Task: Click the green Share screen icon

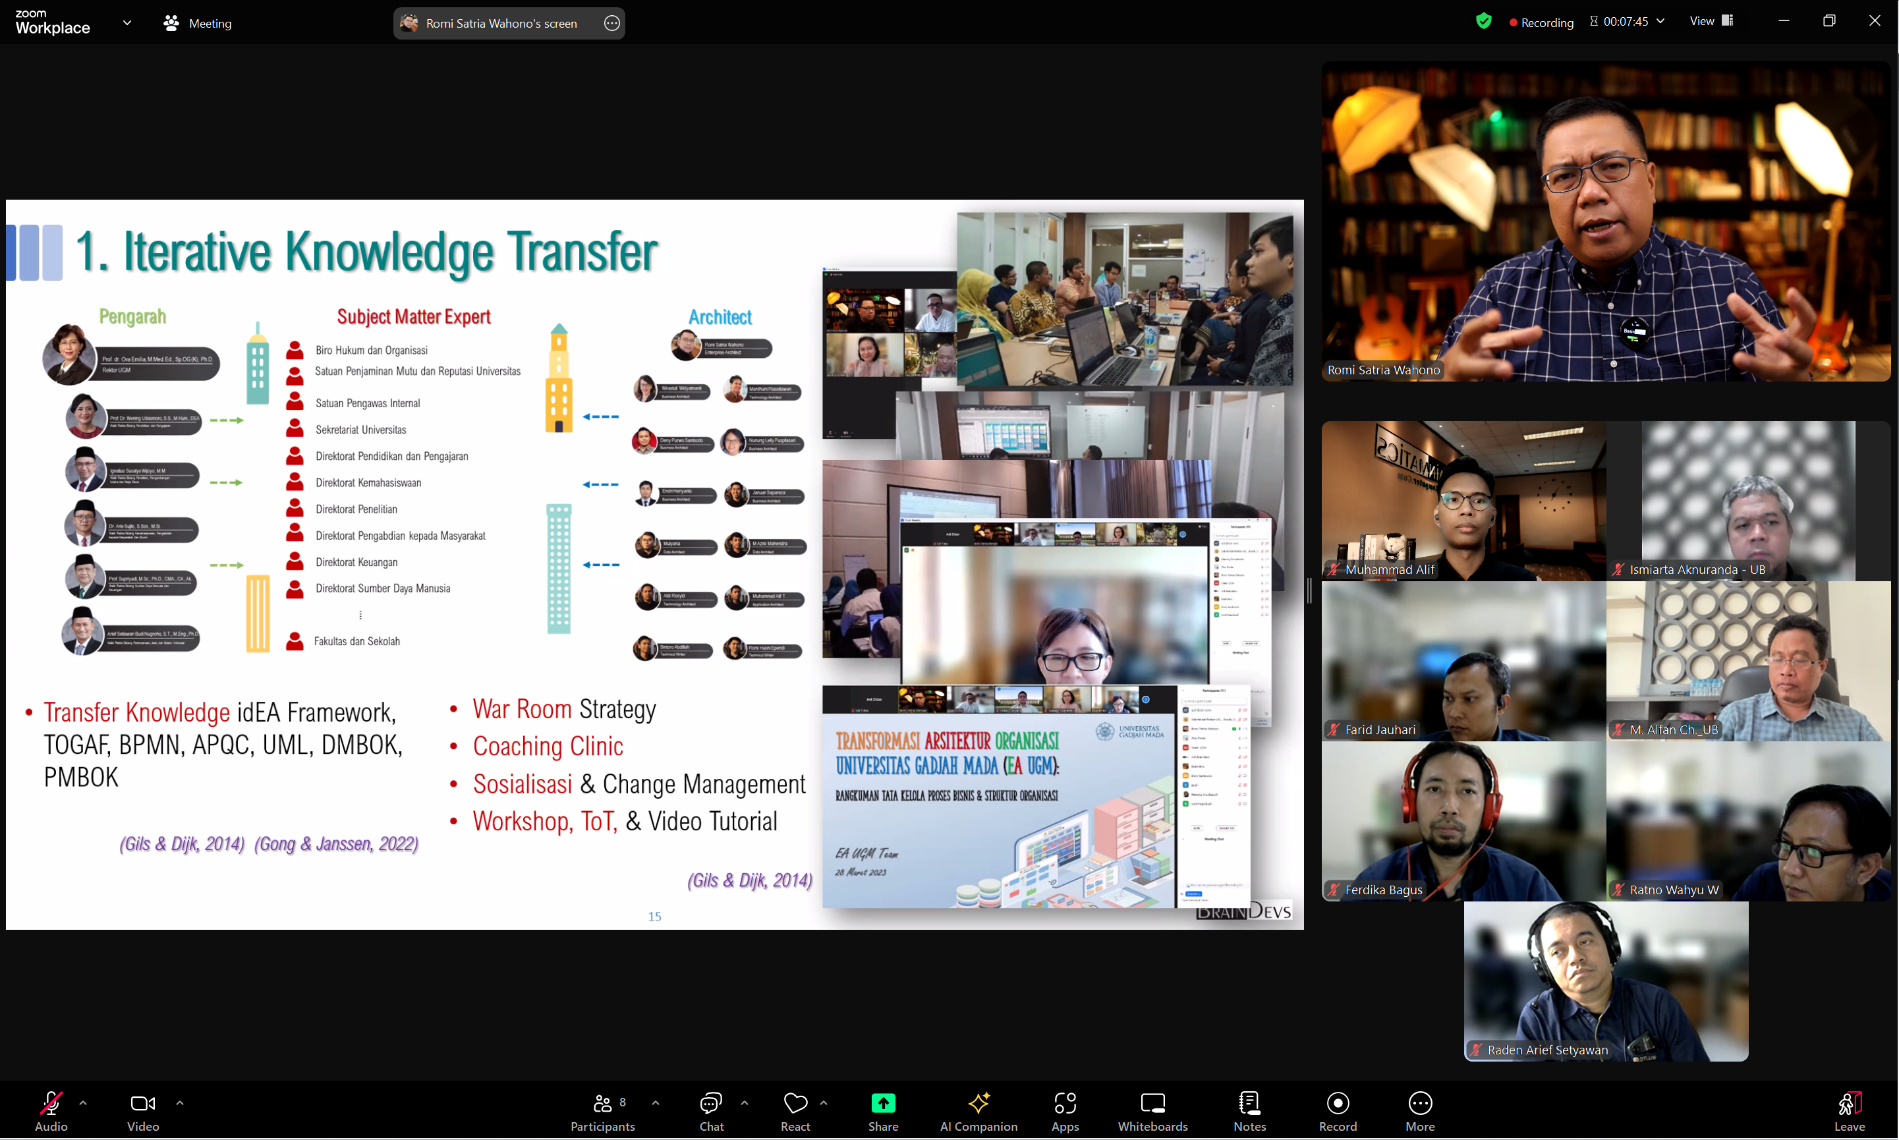Action: [883, 1104]
